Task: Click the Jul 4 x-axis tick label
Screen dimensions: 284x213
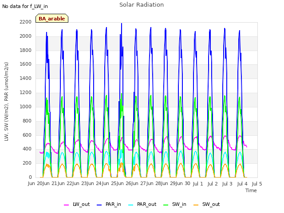Action: click(x=242, y=184)
